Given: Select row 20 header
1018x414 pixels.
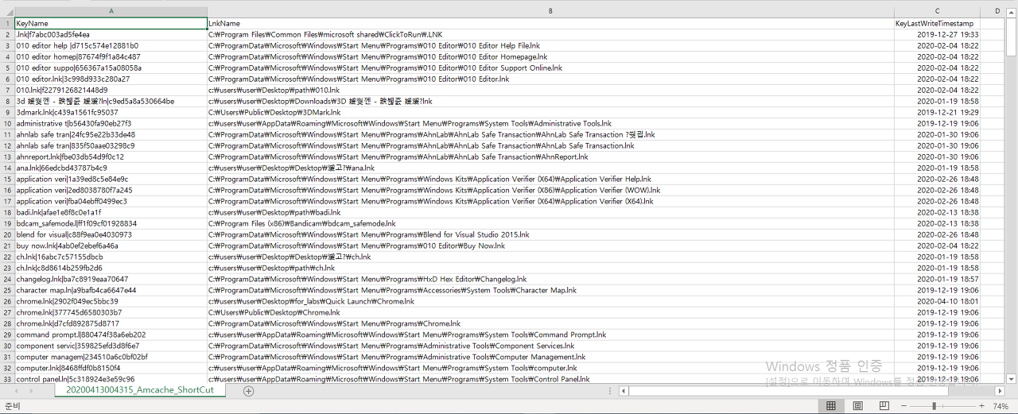Looking at the screenshot, I should [7, 235].
